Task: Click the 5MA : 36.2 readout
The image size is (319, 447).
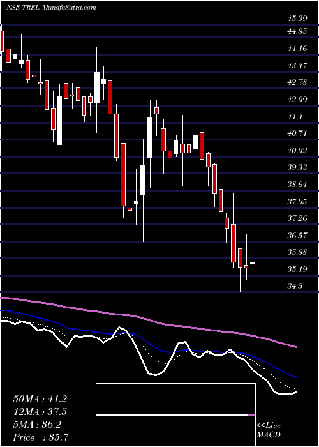Action: [x=37, y=425]
